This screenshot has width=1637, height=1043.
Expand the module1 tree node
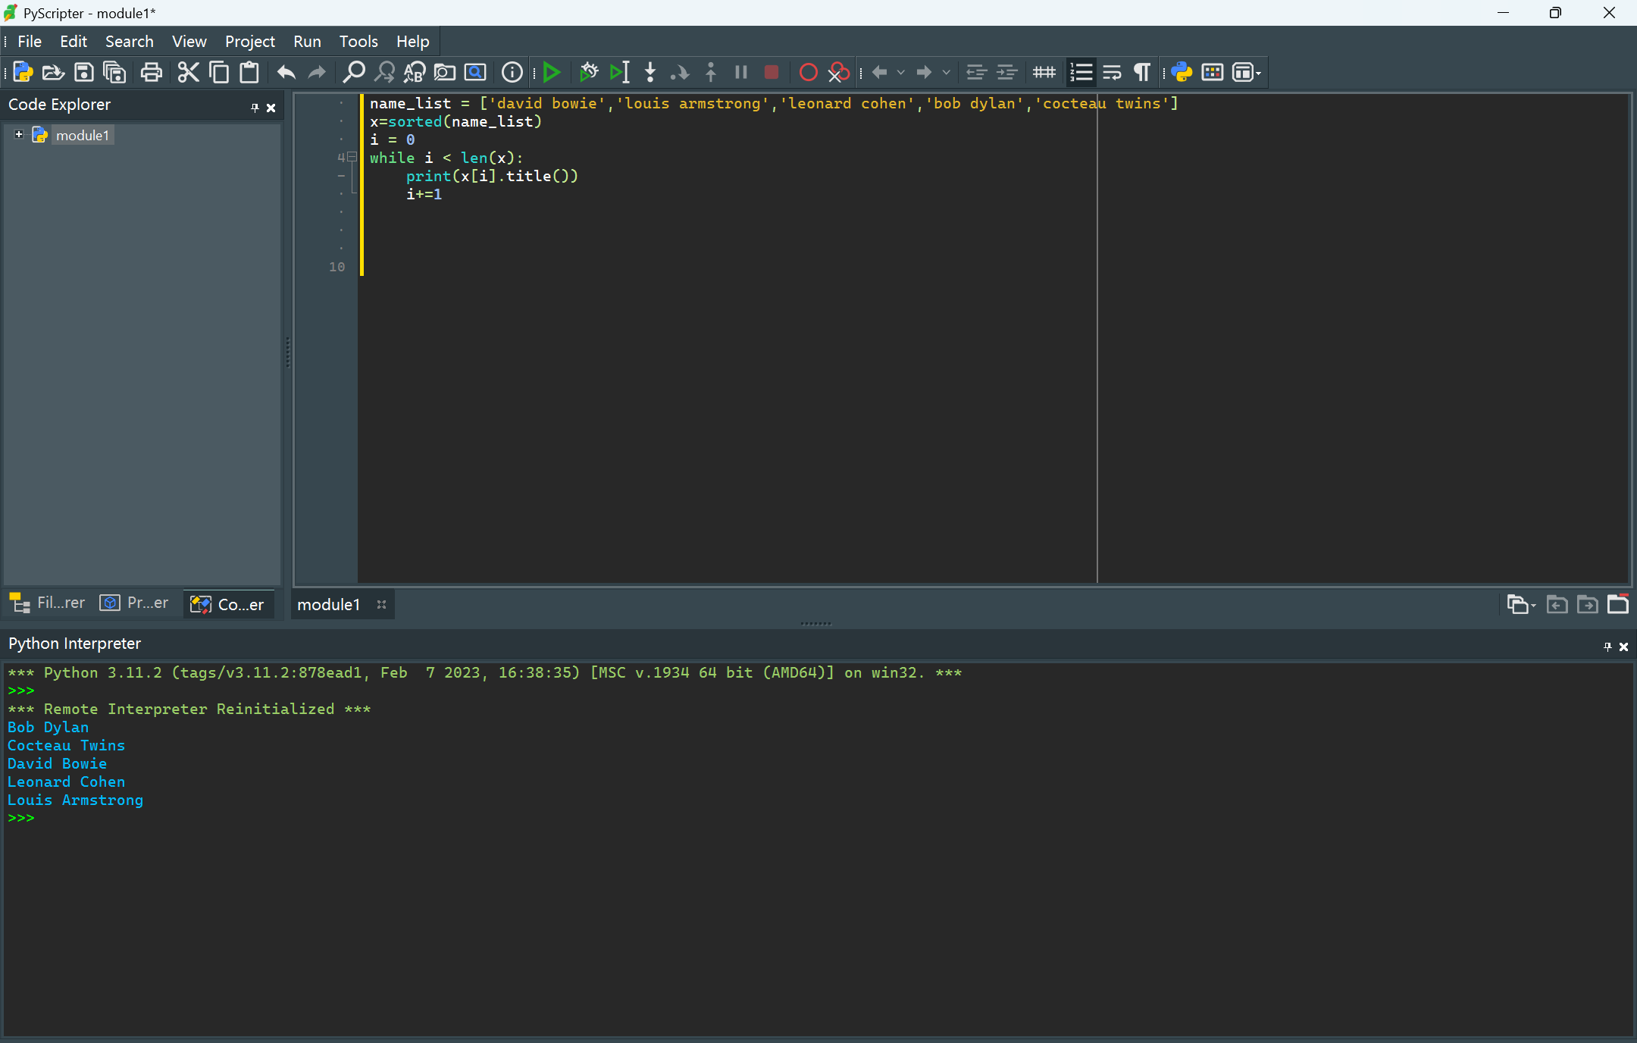pos(19,134)
